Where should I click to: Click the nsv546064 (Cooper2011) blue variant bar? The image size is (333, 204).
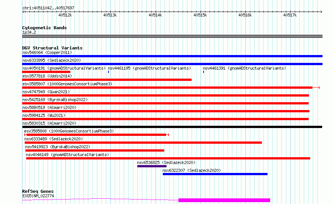coord(172,56)
